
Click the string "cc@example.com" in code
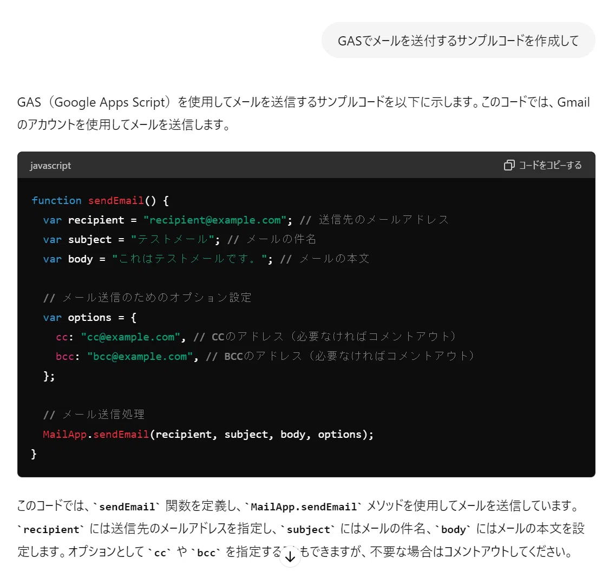click(130, 337)
